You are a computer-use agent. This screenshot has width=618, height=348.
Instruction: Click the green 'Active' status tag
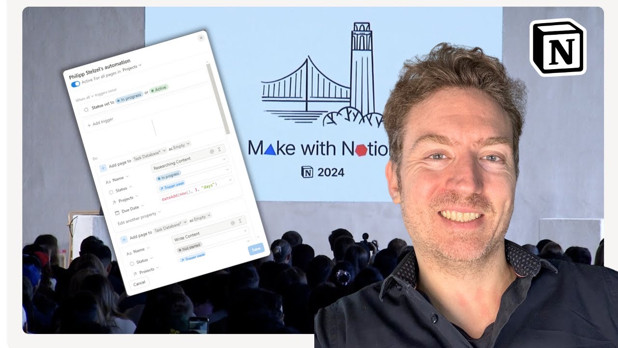[x=158, y=89]
